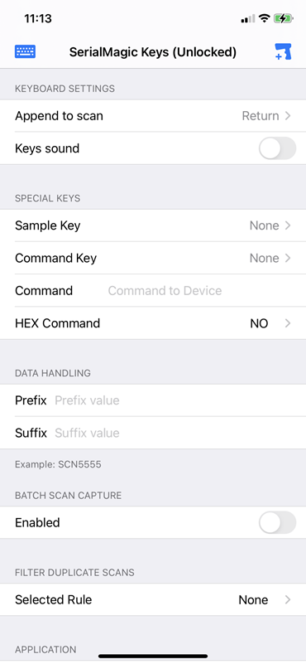The width and height of the screenshot is (306, 664).
Task: Select the Command Key row
Action: (x=153, y=259)
